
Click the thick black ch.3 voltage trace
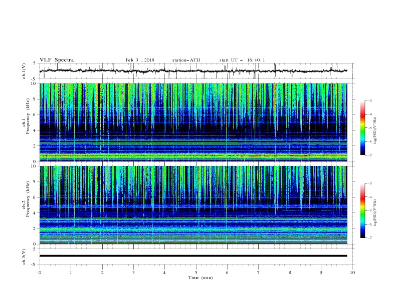click(x=193, y=256)
